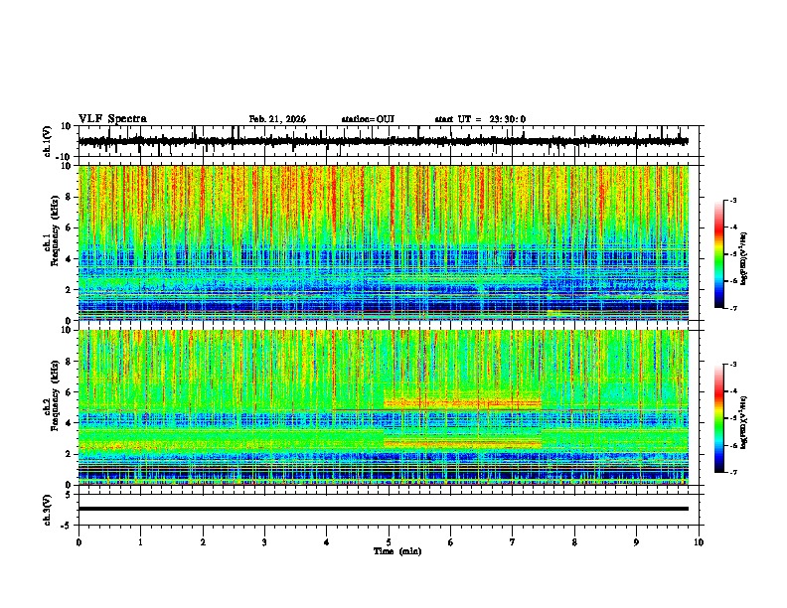Click the "start UT = 23:30: 0" text

tap(480, 119)
